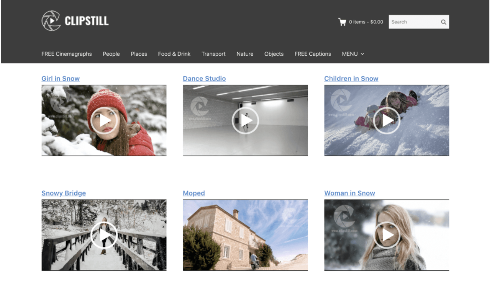
Task: Expand the MENU dropdown
Action: point(353,54)
